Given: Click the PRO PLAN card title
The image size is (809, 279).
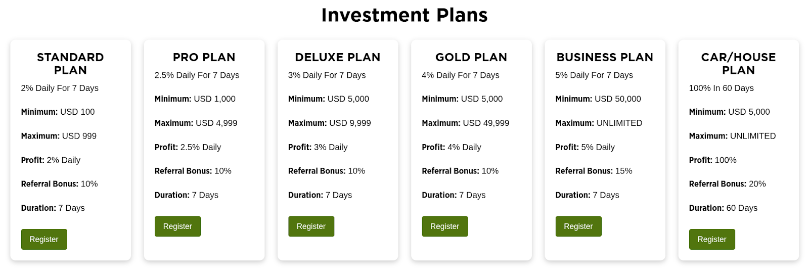Looking at the screenshot, I should [204, 57].
